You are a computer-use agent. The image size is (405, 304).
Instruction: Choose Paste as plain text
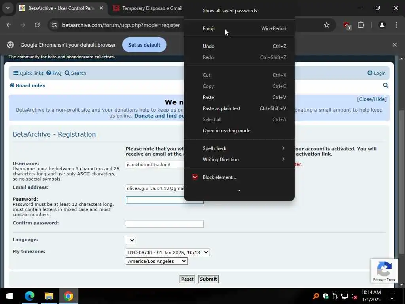point(239,108)
